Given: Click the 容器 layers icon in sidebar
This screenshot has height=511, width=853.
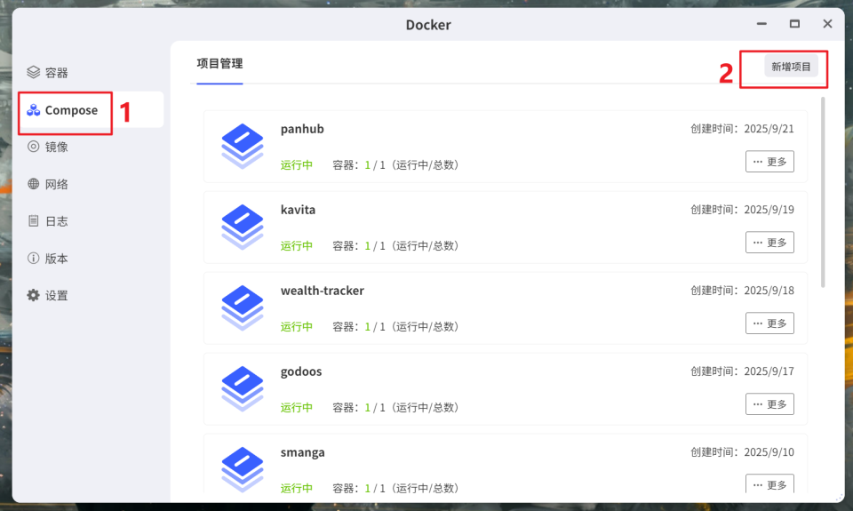Looking at the screenshot, I should coord(33,72).
